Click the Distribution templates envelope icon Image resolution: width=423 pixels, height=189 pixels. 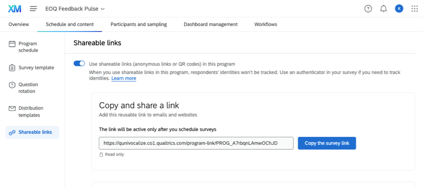pyautogui.click(x=12, y=108)
